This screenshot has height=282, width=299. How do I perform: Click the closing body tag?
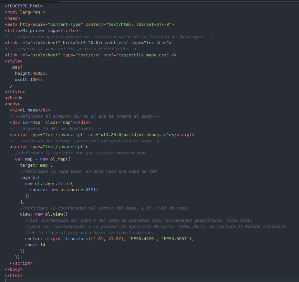tap(14, 269)
